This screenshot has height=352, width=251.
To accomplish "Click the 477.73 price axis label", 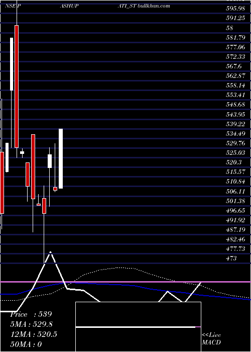I will point(235,249).
